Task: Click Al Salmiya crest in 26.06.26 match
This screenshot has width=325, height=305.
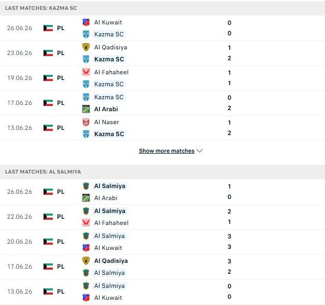Action: pyautogui.click(x=86, y=186)
